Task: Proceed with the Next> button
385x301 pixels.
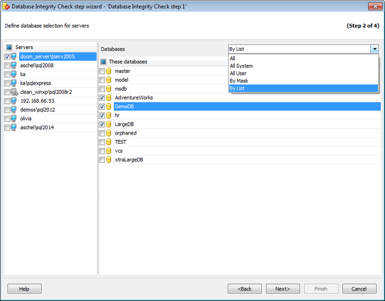Action: pos(283,289)
